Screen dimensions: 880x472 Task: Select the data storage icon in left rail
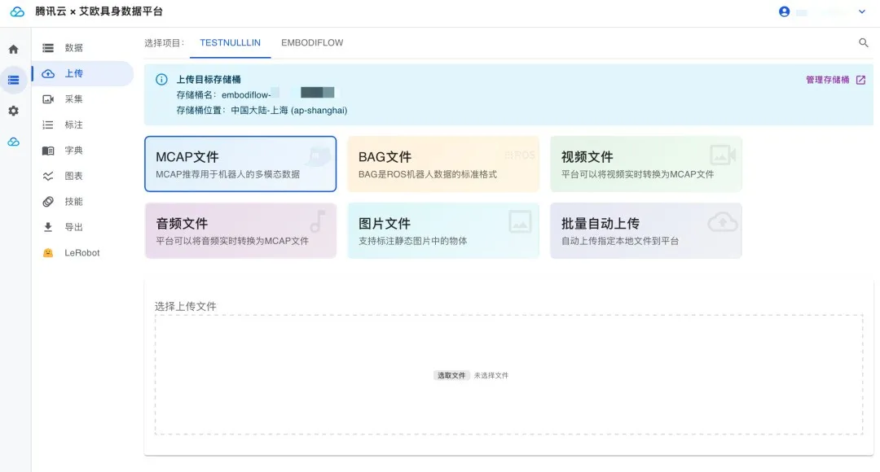coord(14,81)
